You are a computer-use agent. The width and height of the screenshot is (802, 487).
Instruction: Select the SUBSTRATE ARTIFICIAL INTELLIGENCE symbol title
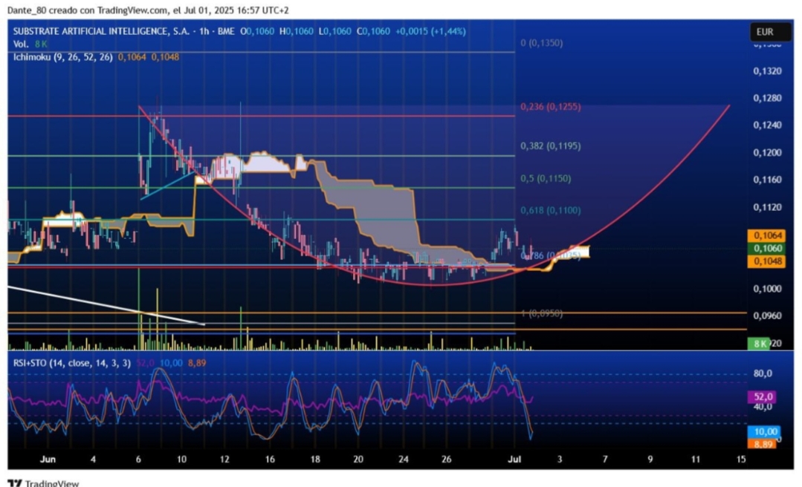[x=101, y=31]
